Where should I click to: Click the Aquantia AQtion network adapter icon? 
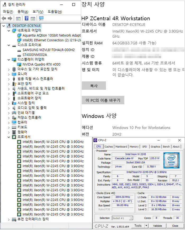(x=19, y=36)
